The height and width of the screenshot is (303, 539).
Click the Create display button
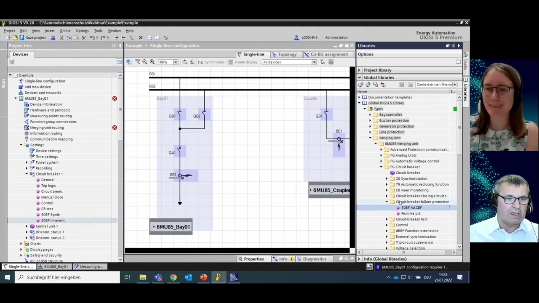243,62
